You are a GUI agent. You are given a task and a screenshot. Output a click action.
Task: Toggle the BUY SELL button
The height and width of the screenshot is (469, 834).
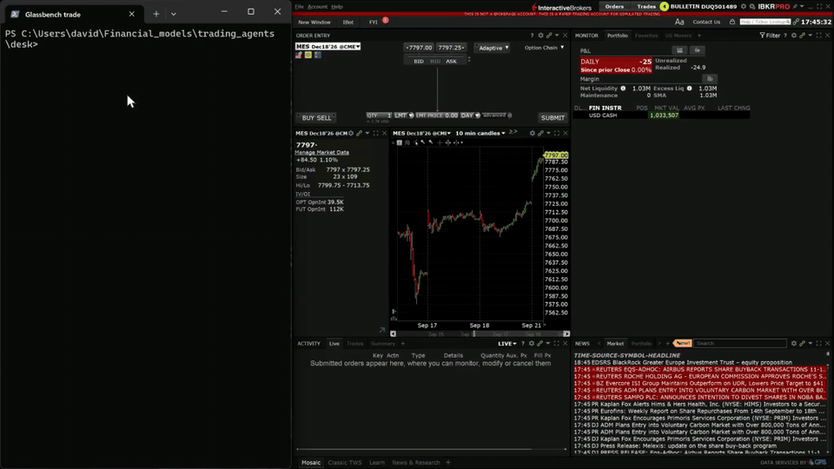316,118
